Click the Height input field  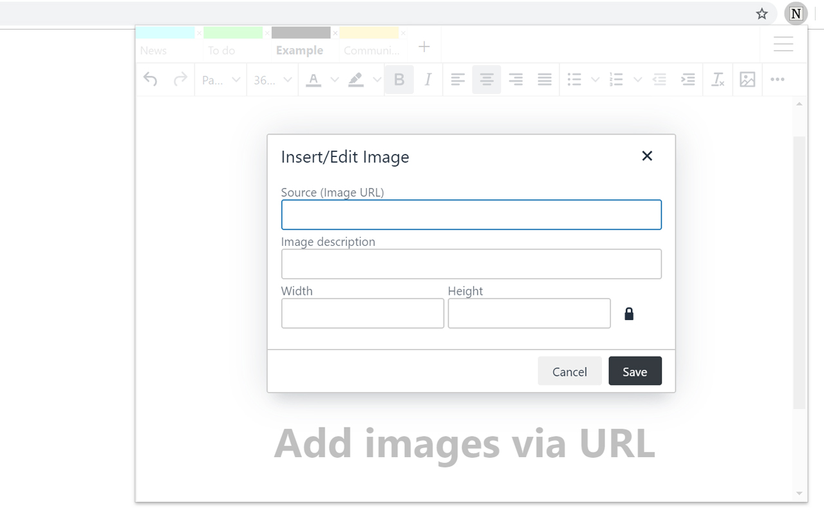click(529, 314)
